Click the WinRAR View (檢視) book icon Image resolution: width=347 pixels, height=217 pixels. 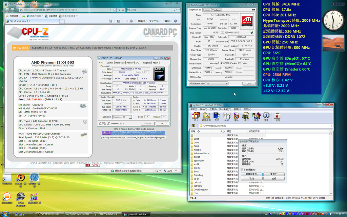(226, 116)
